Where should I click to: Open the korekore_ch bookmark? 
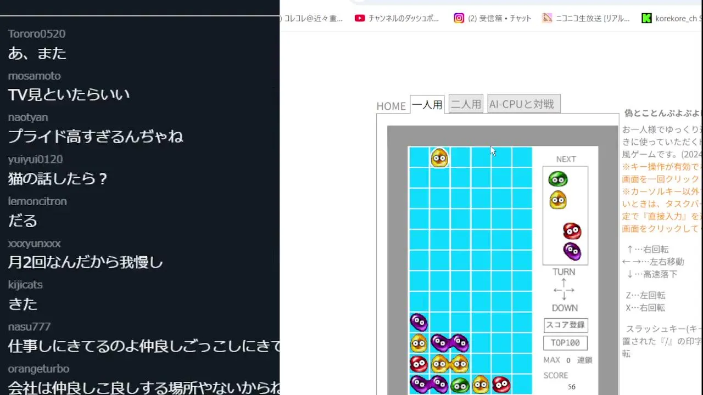pos(673,18)
